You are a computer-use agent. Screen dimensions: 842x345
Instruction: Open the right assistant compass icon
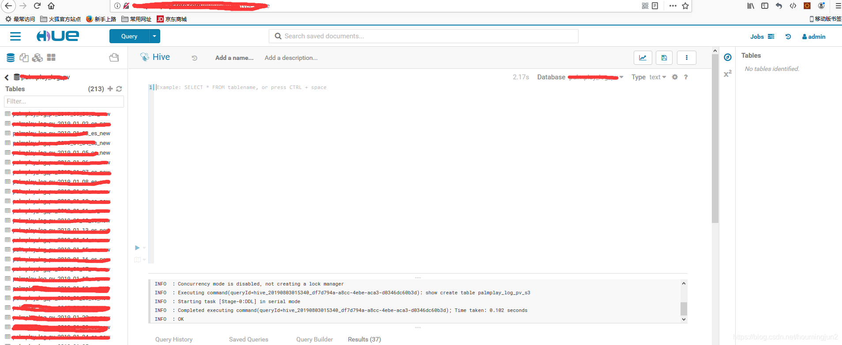[x=728, y=57]
